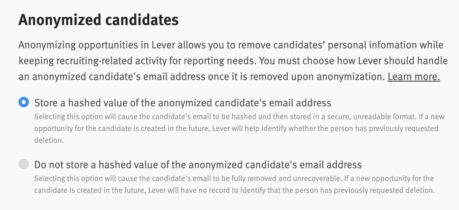Click the "Store a hashed value" option label
This screenshot has width=459, height=210.
pyautogui.click(x=182, y=103)
